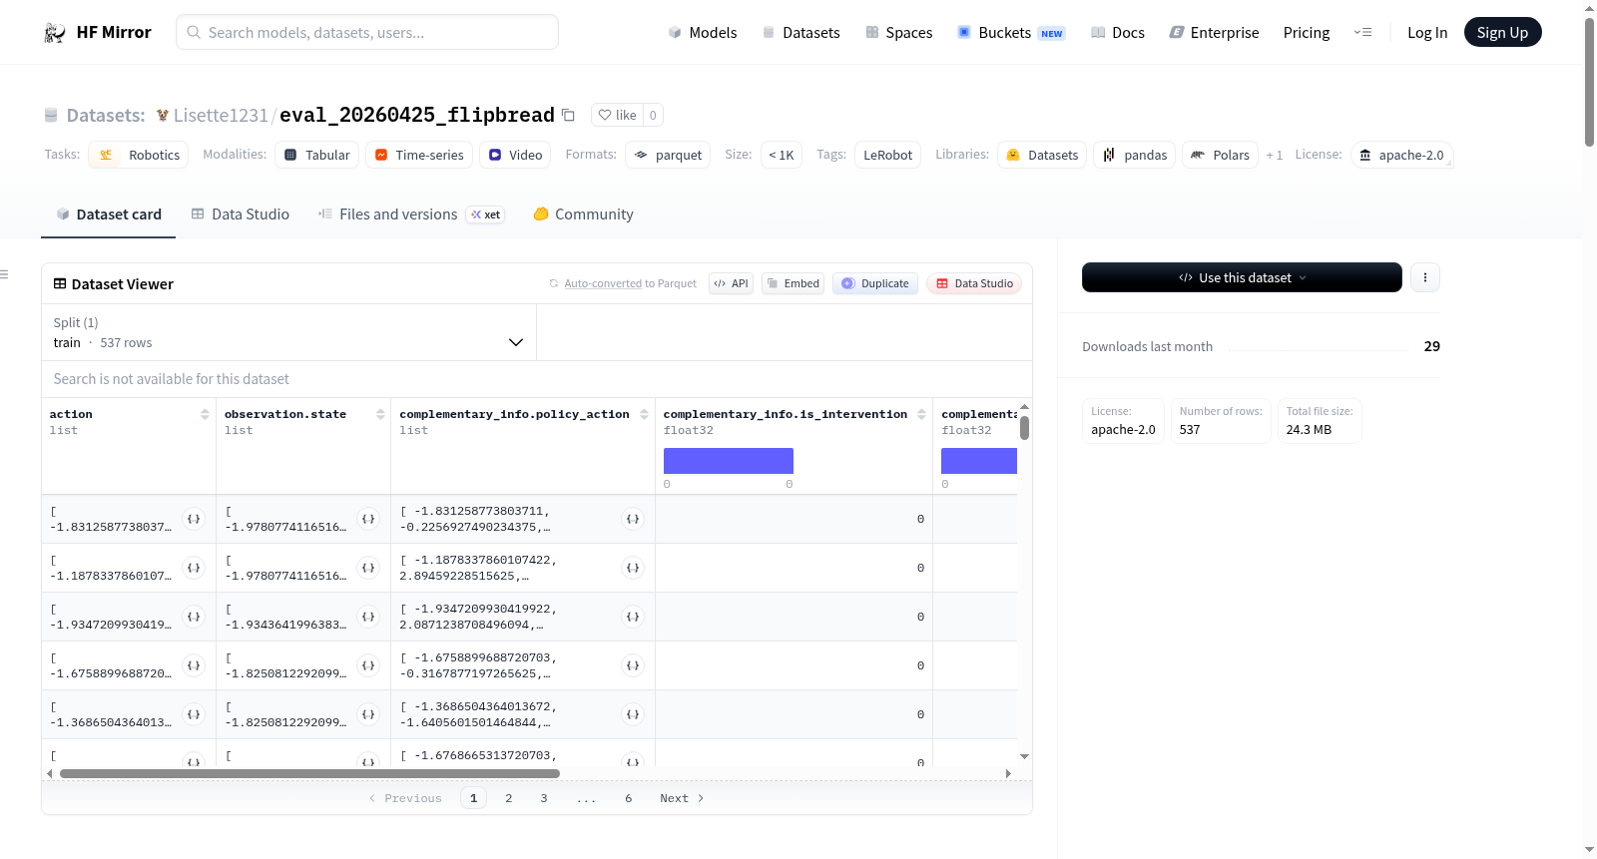Open the collapsed sidebar handle icon

(4, 274)
